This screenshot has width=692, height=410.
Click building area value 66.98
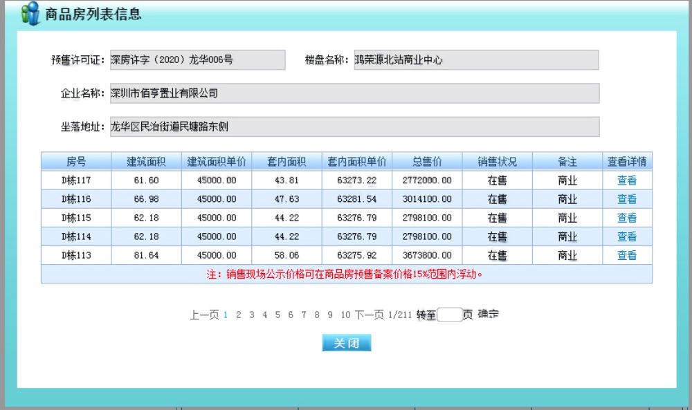pyautogui.click(x=147, y=199)
